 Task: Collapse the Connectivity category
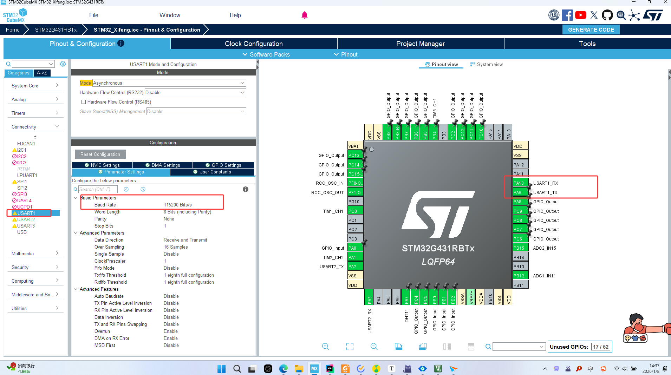coord(35,127)
